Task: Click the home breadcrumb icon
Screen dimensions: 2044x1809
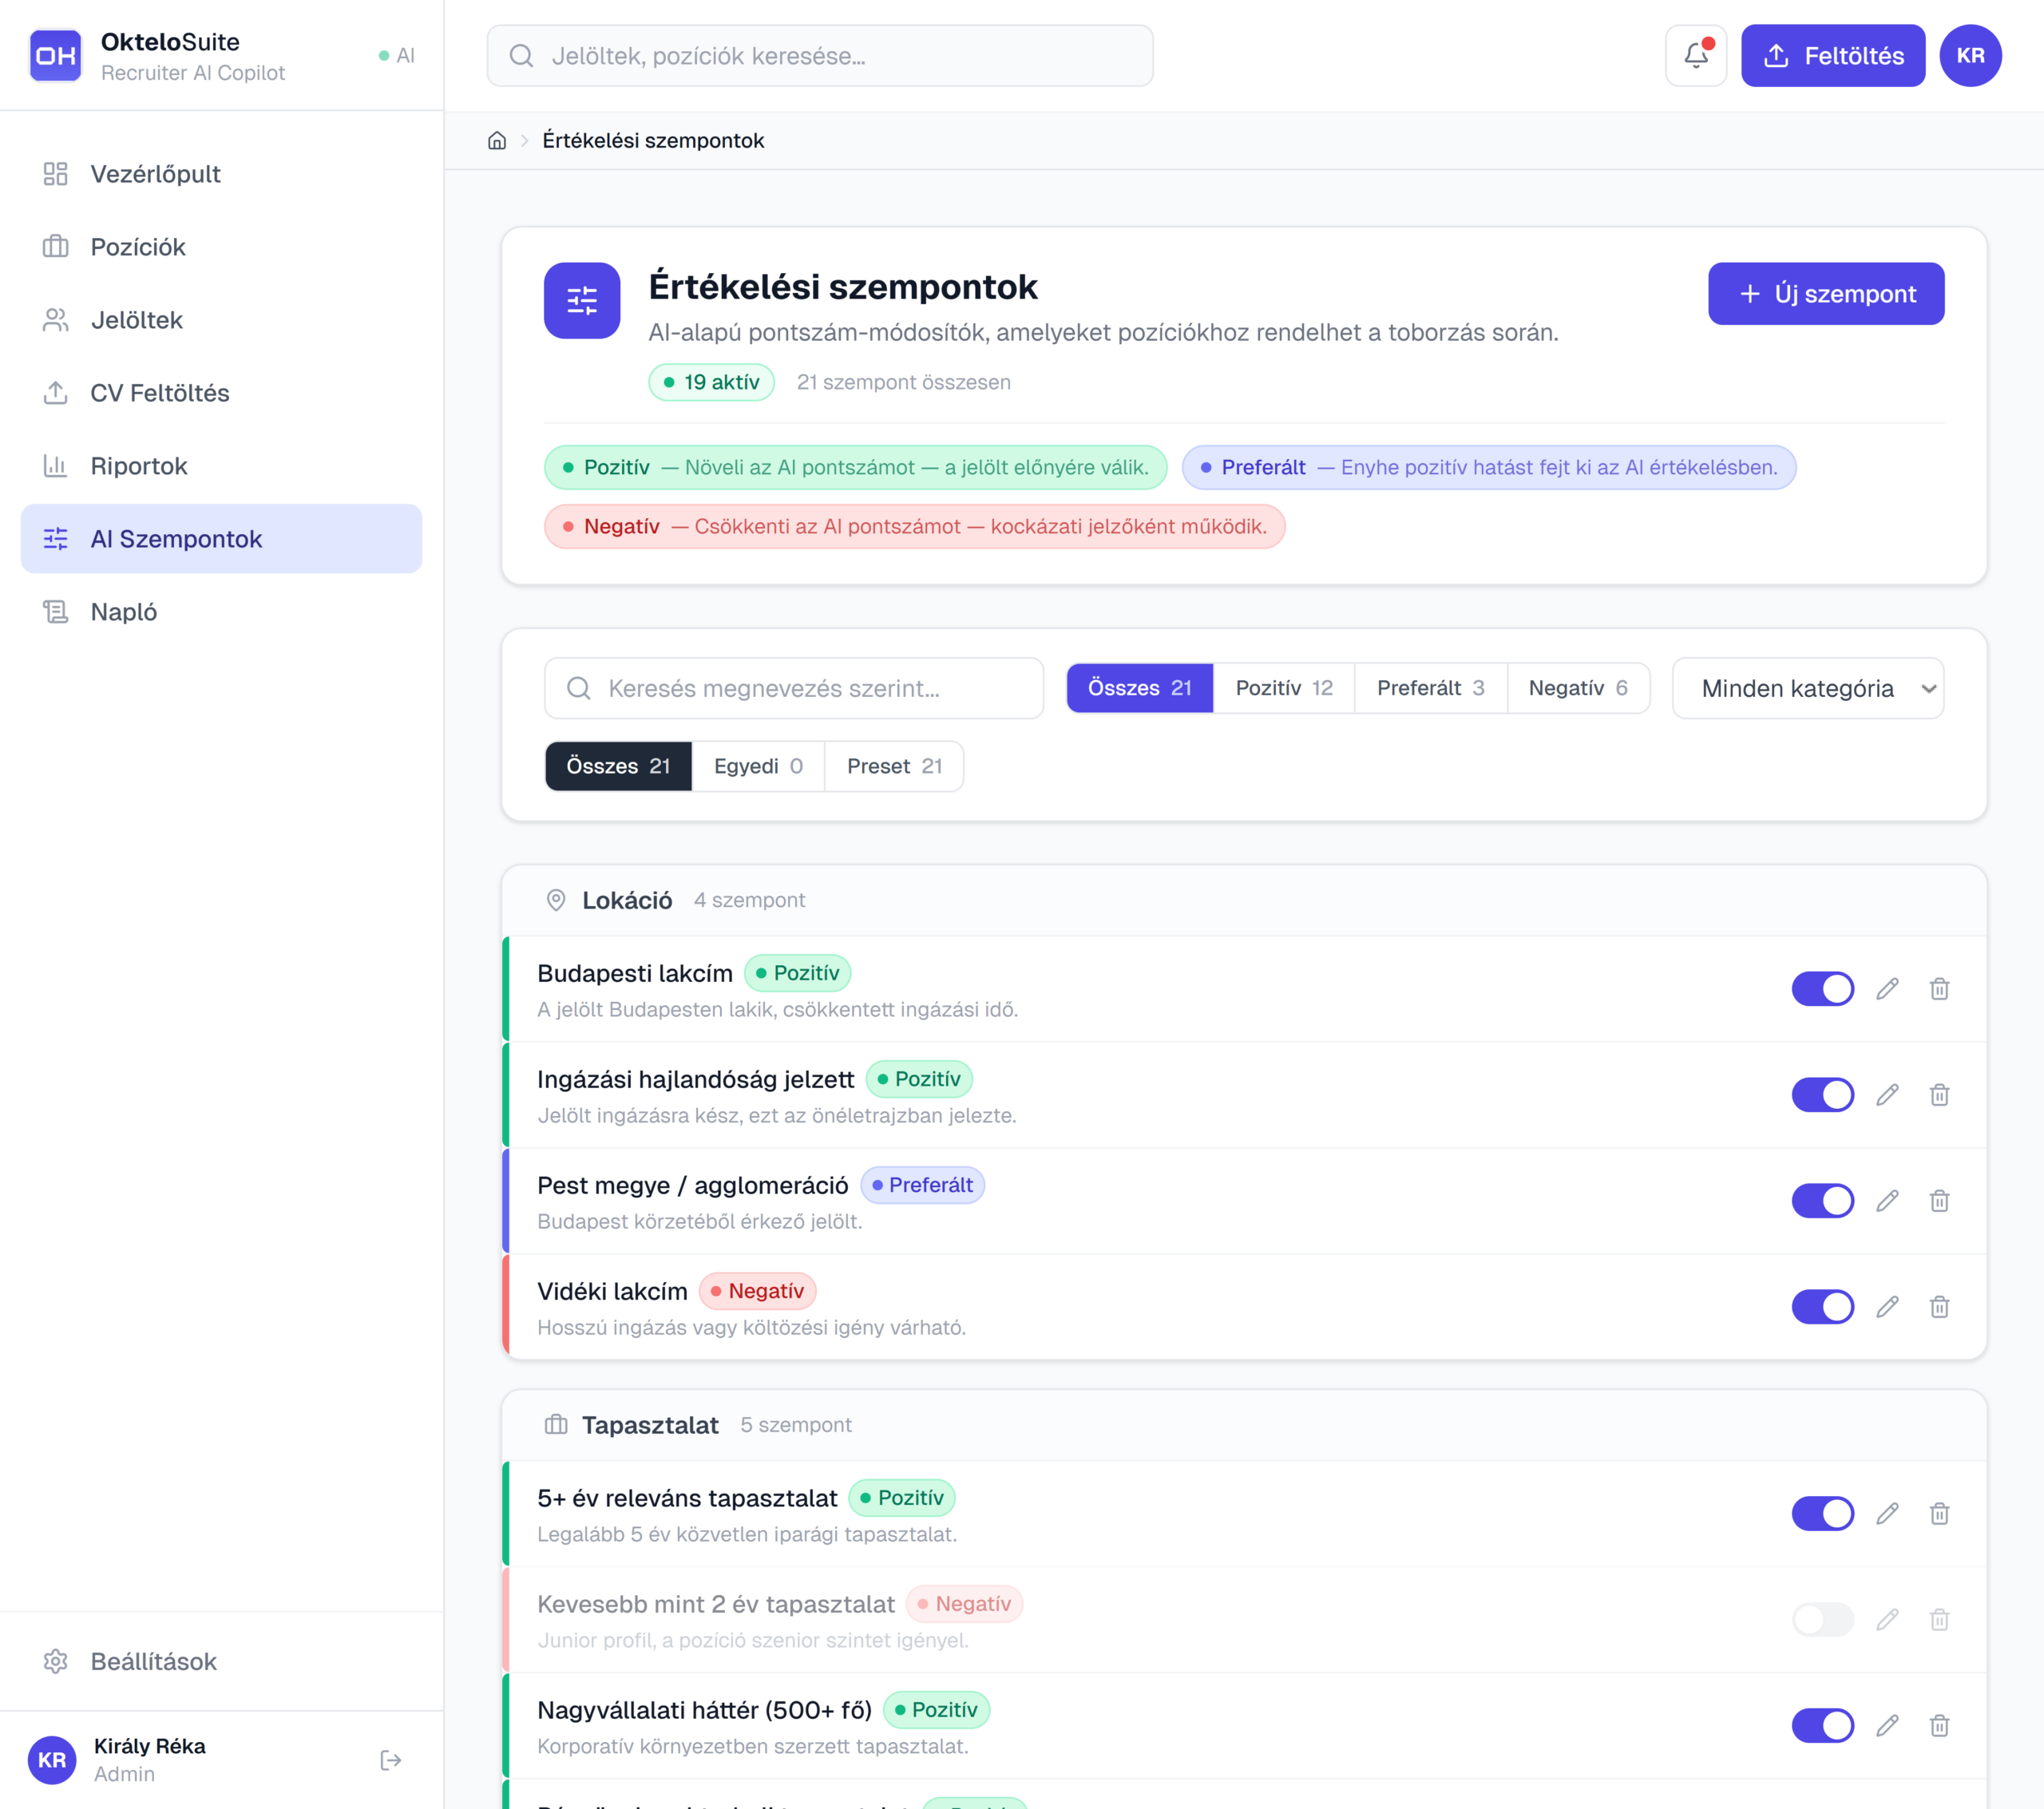Action: (497, 141)
